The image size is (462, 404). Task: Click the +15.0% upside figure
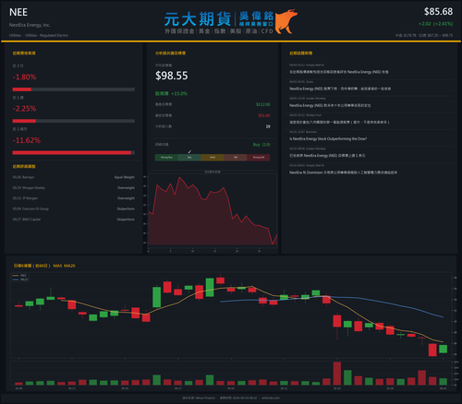click(179, 93)
